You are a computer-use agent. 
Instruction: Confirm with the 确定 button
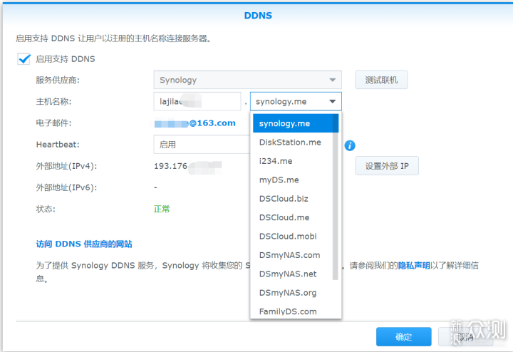click(x=404, y=336)
